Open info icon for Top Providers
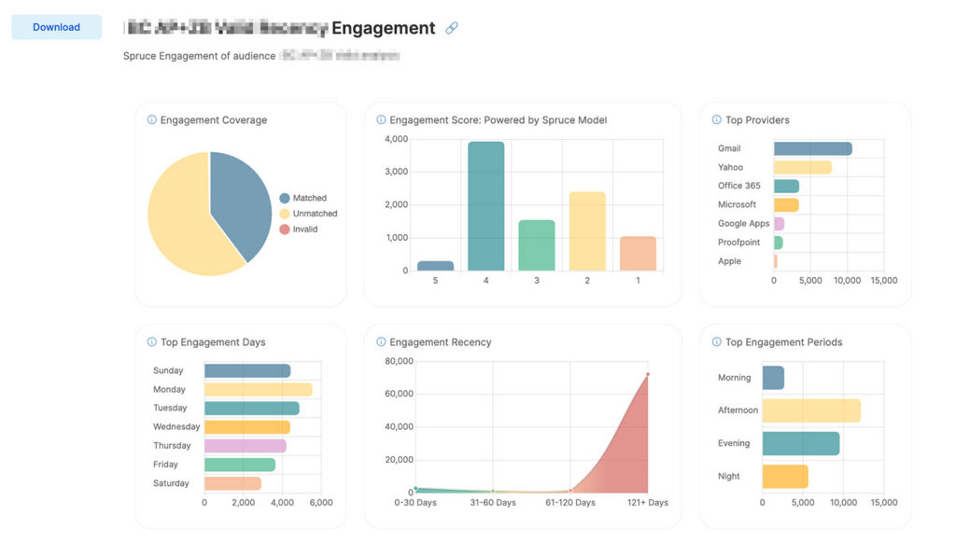 click(717, 120)
